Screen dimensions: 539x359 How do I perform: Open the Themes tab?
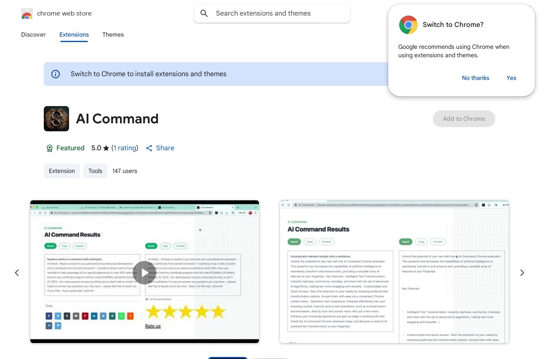tap(113, 35)
